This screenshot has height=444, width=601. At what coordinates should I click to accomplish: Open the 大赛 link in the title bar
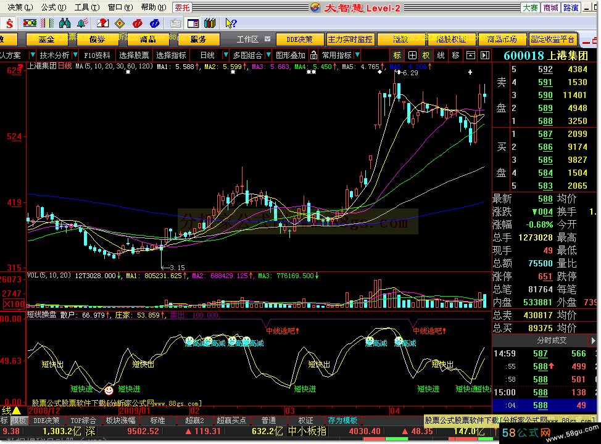(531, 7)
